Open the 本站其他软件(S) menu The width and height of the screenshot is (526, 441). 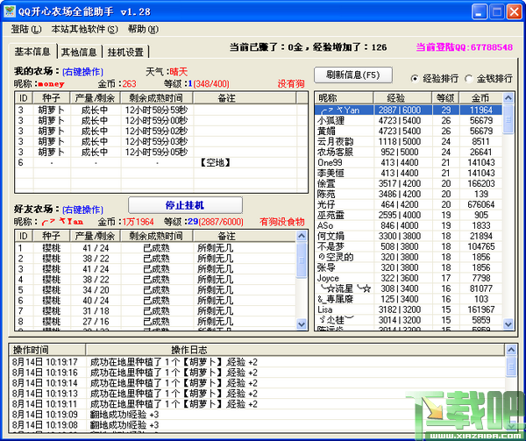click(84, 29)
